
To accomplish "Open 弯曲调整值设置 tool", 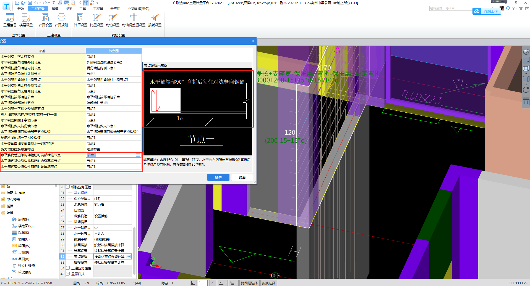I will click(x=134, y=20).
